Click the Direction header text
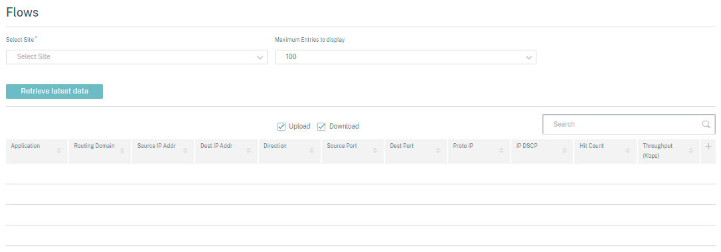This screenshot has width=721, height=252. [275, 146]
